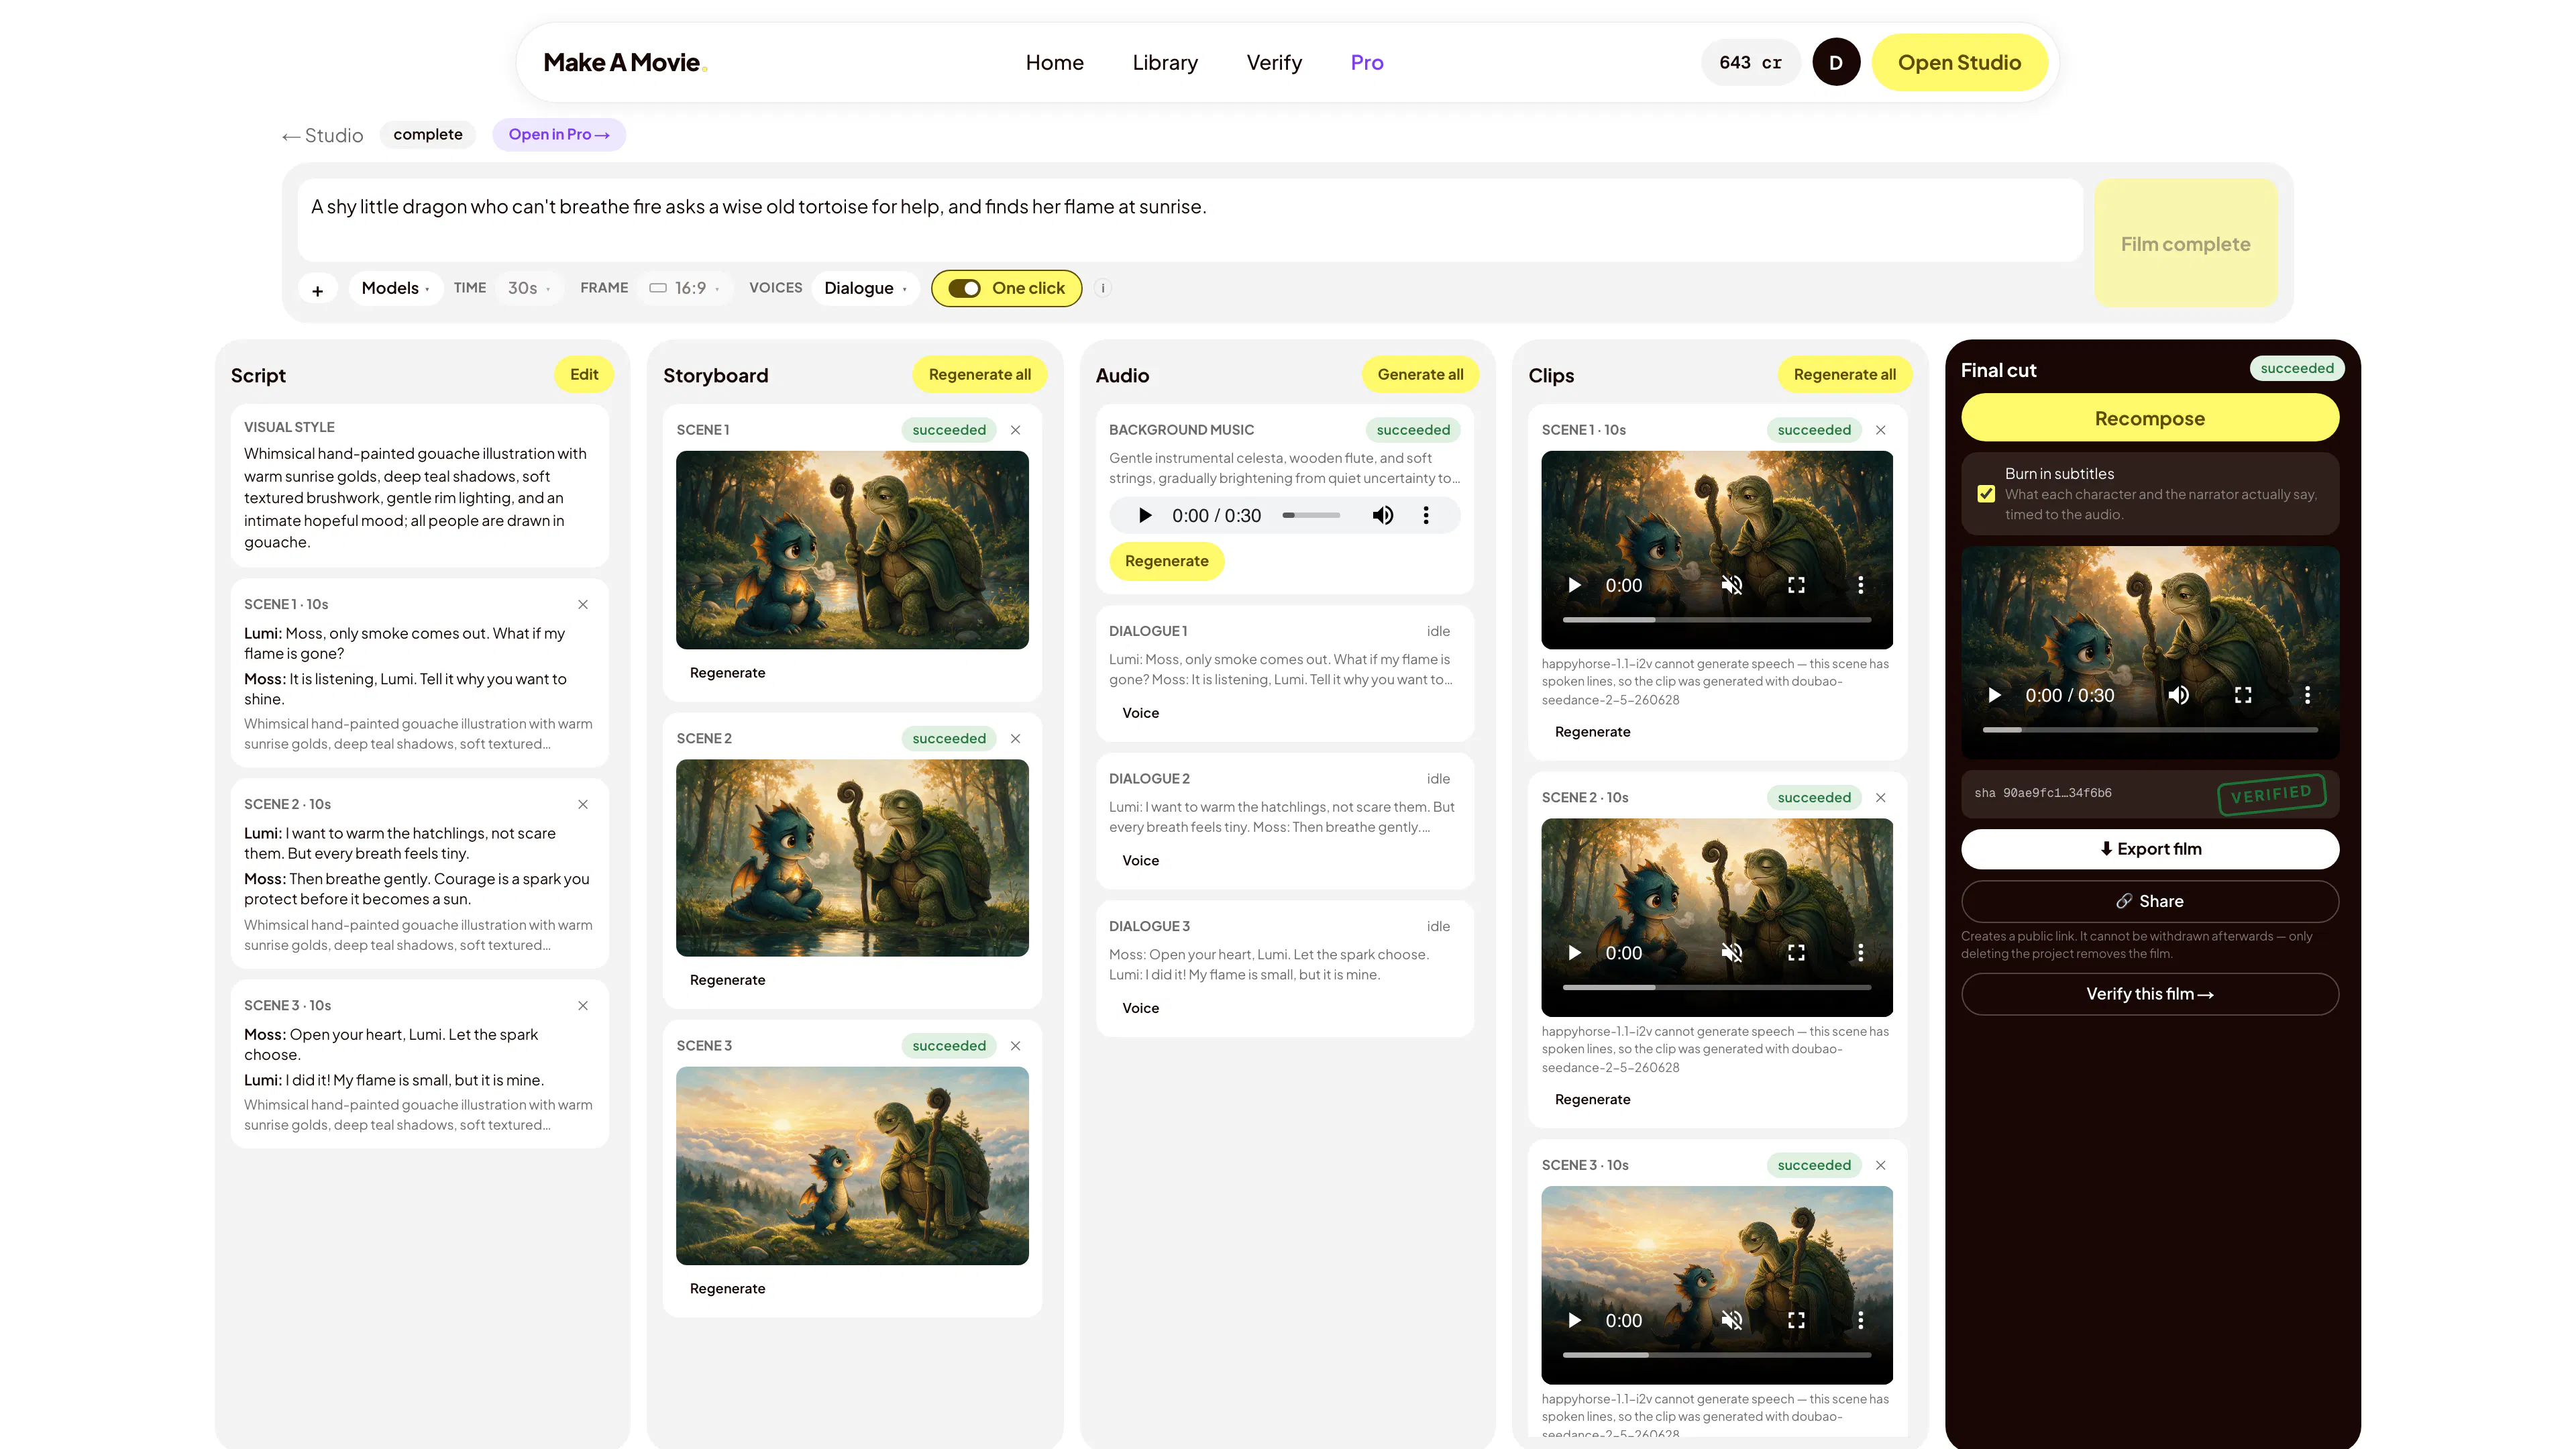Toggle Final cut video volume

point(2179,696)
